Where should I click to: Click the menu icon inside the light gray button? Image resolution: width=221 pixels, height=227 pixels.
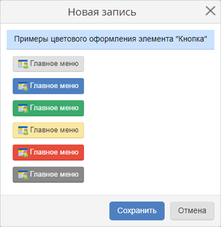[x=23, y=64]
